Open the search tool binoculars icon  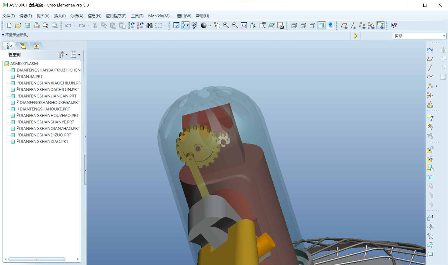pyautogui.click(x=149, y=25)
